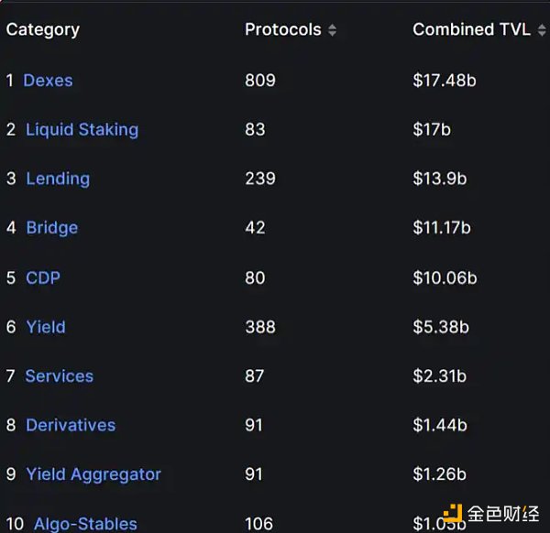
Task: Open the Dexes category link
Action: click(x=48, y=81)
